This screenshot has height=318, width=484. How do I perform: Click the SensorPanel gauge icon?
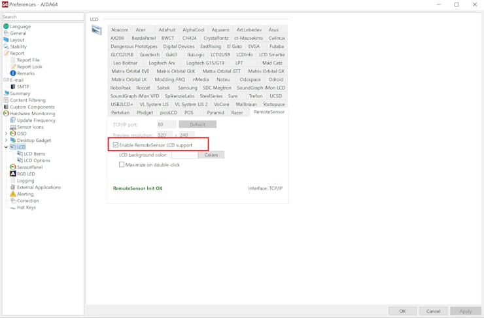pos(13,167)
